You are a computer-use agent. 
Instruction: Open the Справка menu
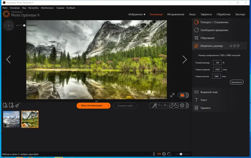[60, 8]
